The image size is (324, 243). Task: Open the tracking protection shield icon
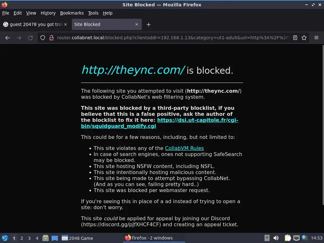pos(43,38)
